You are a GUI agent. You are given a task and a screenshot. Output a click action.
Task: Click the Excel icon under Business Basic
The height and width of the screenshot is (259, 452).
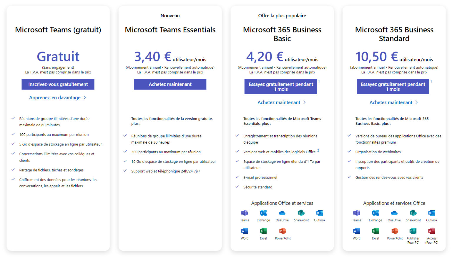pos(263,231)
